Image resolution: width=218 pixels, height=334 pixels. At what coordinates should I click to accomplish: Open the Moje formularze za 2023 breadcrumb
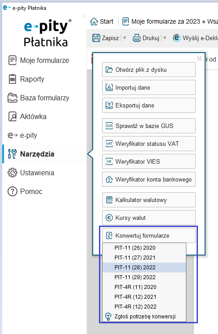coord(161,21)
